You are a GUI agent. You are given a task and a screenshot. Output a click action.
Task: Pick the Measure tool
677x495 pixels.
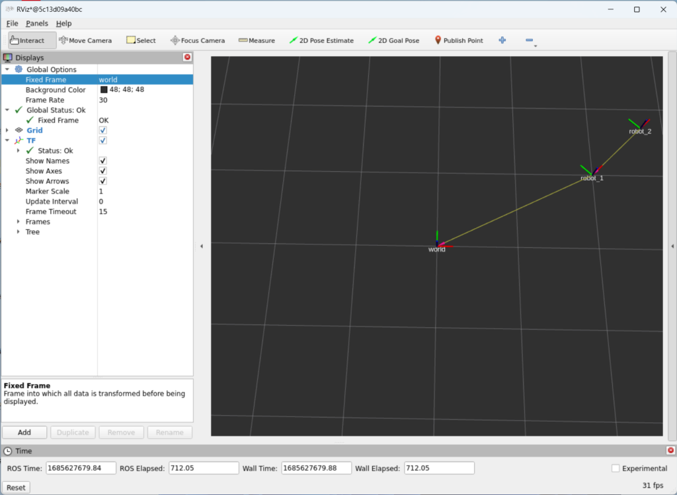pos(257,40)
